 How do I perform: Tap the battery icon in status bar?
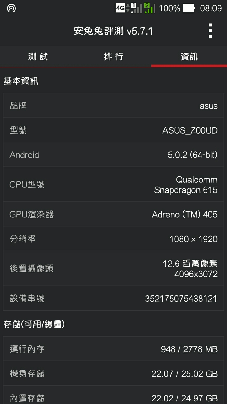pos(189,8)
